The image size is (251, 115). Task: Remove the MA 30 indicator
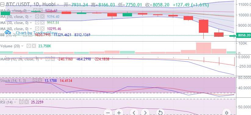coord(42,23)
